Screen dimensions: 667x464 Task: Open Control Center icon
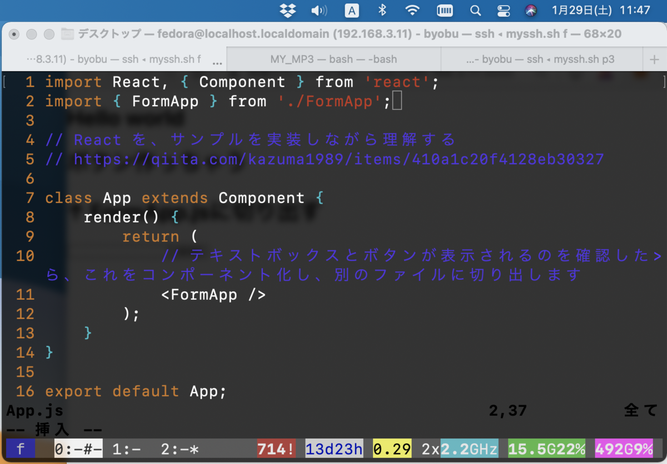[x=504, y=10]
